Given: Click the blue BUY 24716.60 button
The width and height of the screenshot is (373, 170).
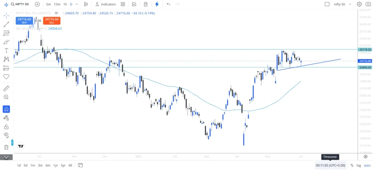Looking at the screenshot, I should [x=24, y=21].
